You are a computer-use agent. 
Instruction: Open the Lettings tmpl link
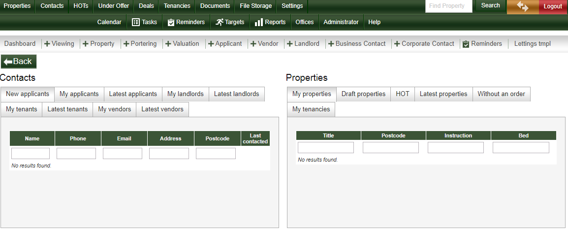[x=532, y=44]
